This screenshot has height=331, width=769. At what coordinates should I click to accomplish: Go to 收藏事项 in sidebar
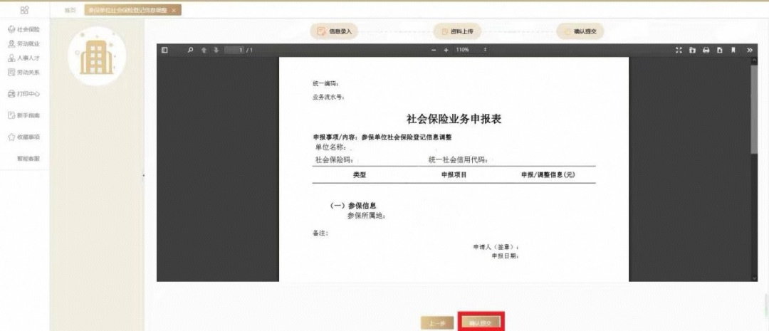[24, 137]
